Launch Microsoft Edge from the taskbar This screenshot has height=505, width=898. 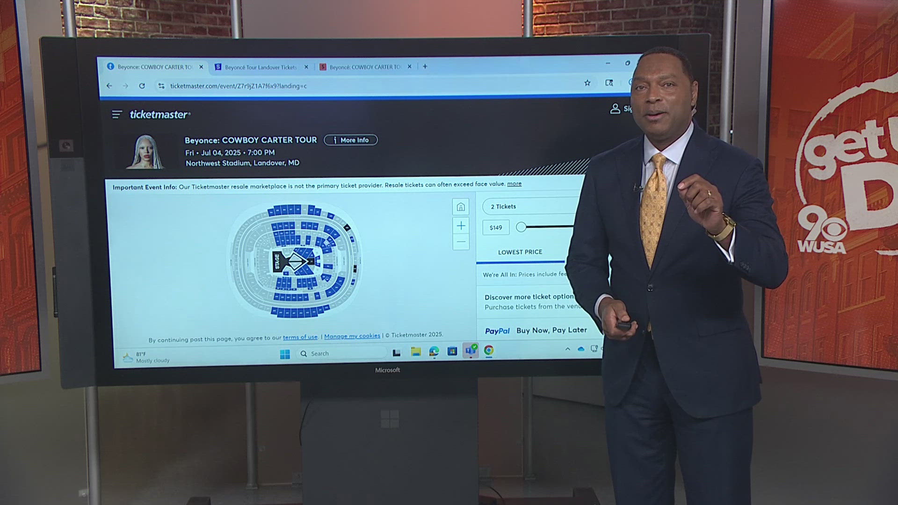(434, 351)
